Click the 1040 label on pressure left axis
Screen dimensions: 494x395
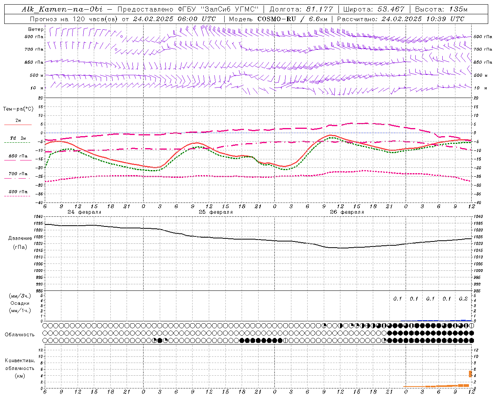(x=39, y=217)
